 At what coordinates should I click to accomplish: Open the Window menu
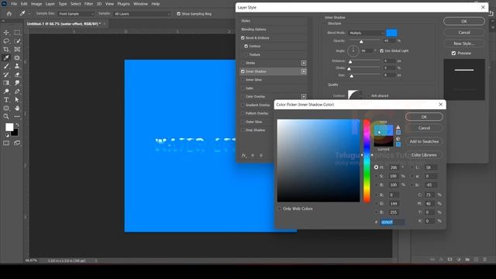pos(140,4)
